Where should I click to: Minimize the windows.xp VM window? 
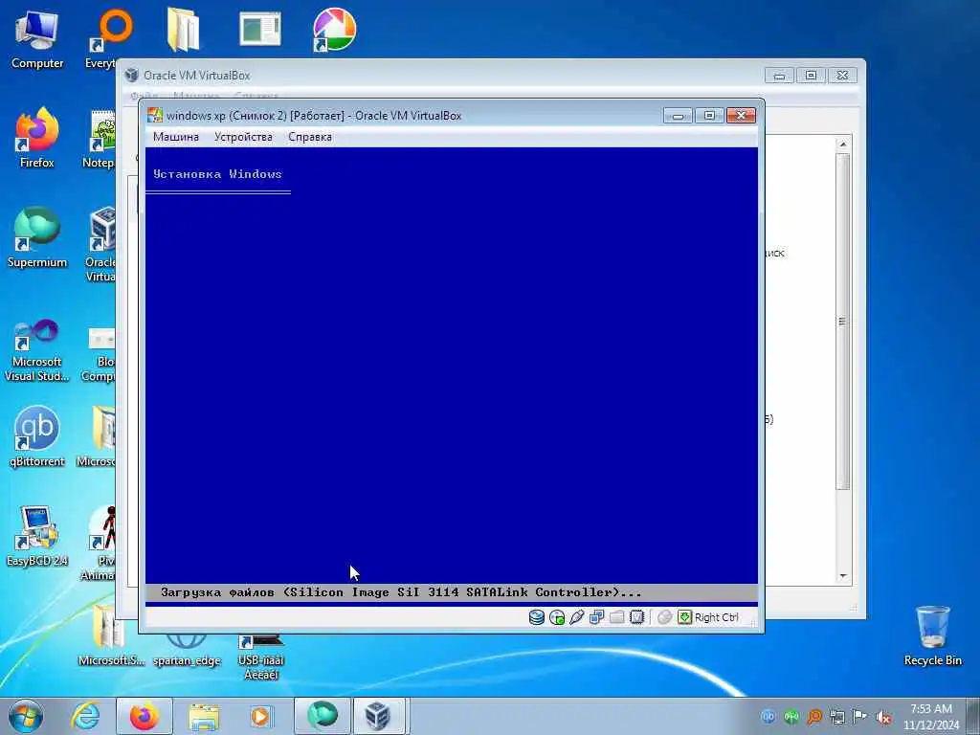click(x=678, y=115)
